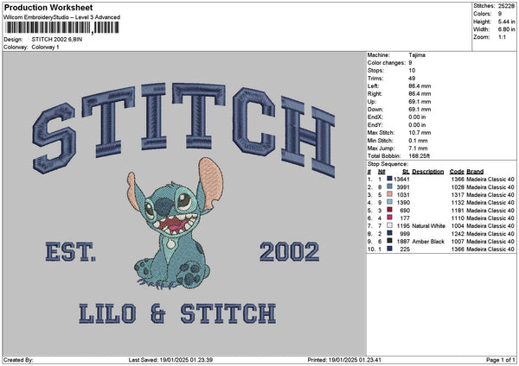Click the Left value '86.4 mm'
This screenshot has width=519, height=366.
[420, 86]
